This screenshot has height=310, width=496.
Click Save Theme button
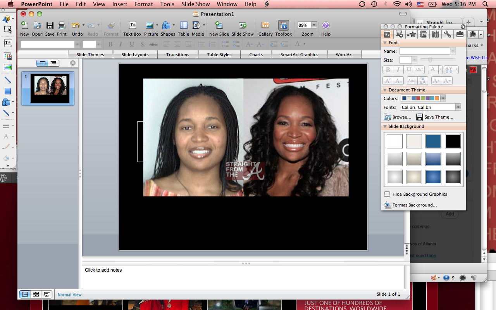coord(435,117)
